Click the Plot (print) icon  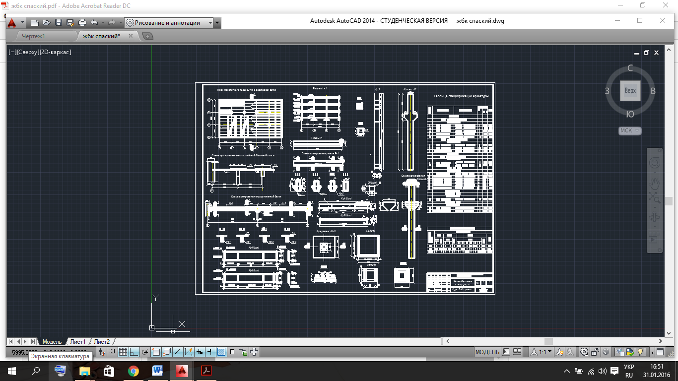pyautogui.click(x=82, y=23)
